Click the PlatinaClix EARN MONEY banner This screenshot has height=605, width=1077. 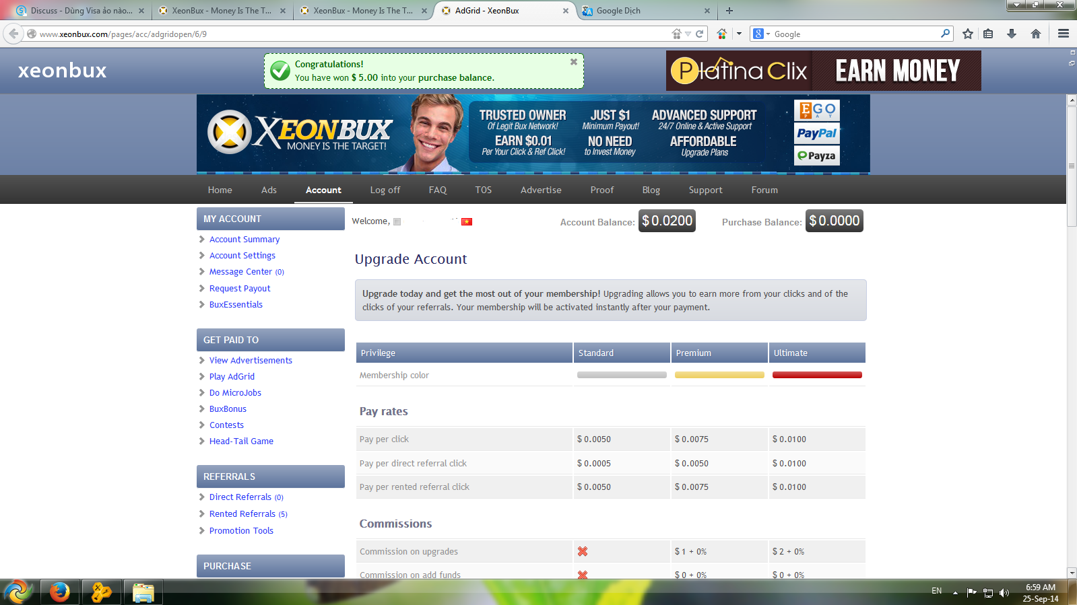824,71
